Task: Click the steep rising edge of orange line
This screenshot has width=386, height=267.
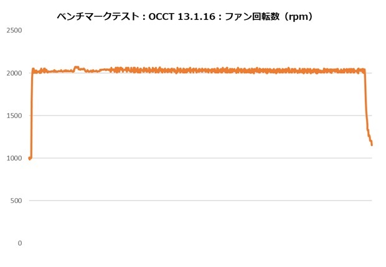Action: [x=31, y=112]
